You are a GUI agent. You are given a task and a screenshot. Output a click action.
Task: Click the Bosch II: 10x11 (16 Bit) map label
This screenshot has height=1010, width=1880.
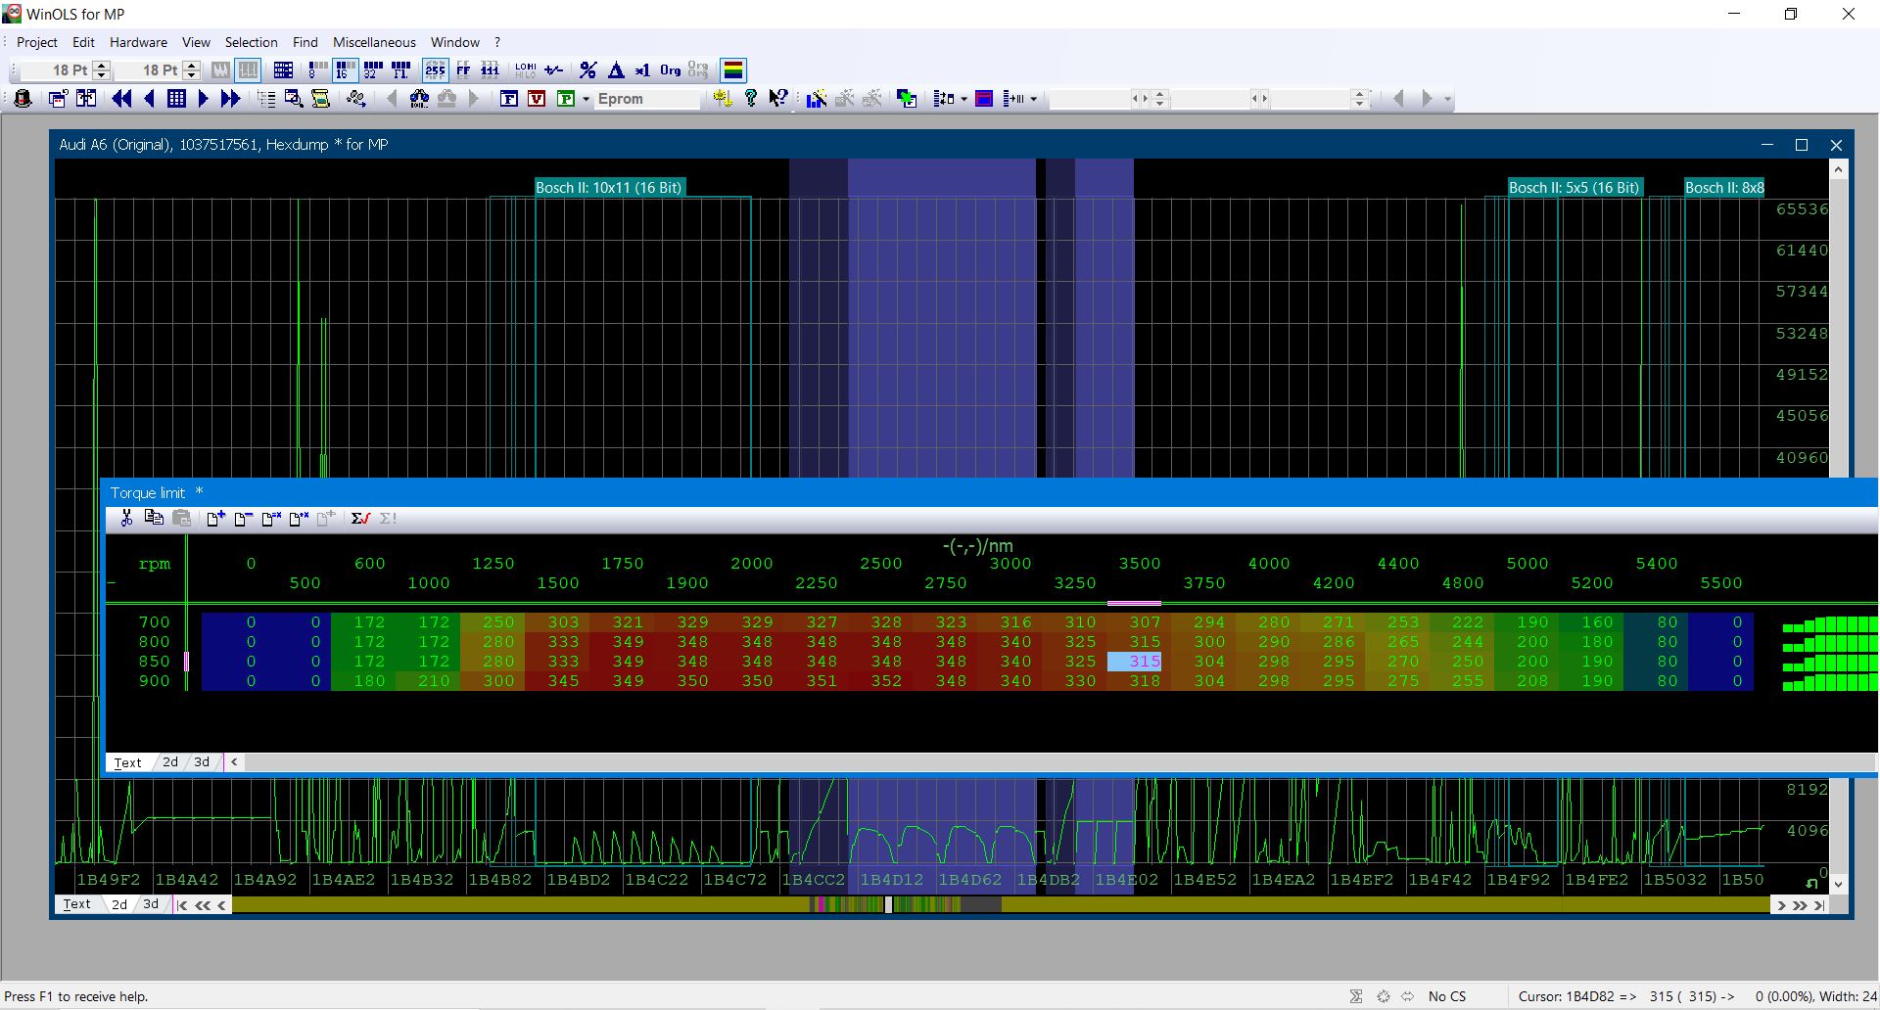(x=609, y=187)
